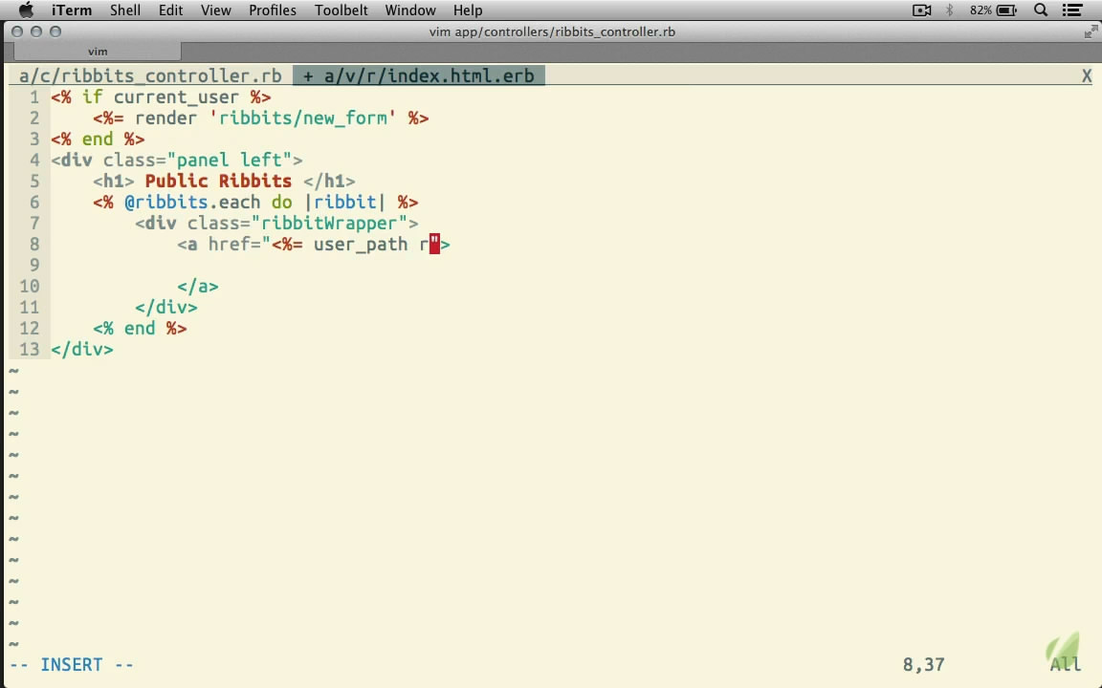Open the View menu
Image resolution: width=1102 pixels, height=688 pixels.
tap(216, 11)
